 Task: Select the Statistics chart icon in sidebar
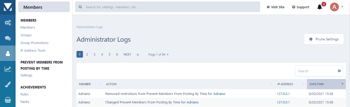pyautogui.click(x=8, y=69)
